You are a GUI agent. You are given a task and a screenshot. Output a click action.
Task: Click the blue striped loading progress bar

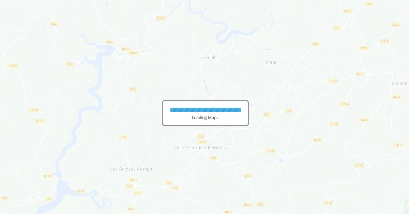(206, 110)
